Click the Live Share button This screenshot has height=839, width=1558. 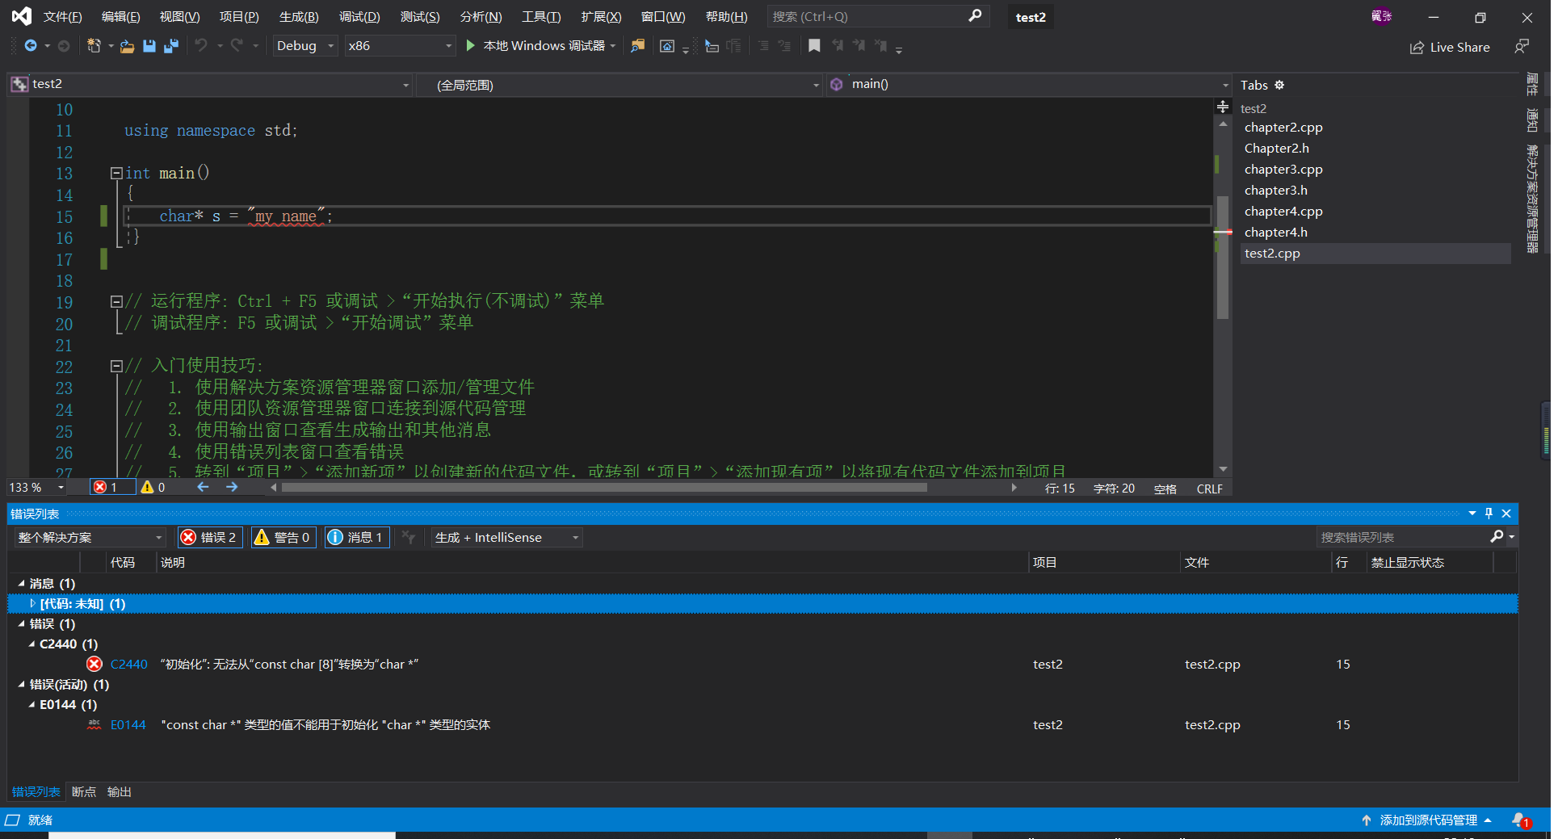(x=1451, y=47)
